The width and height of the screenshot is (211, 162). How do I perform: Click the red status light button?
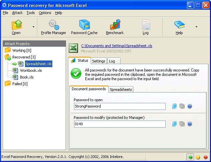[205, 157]
